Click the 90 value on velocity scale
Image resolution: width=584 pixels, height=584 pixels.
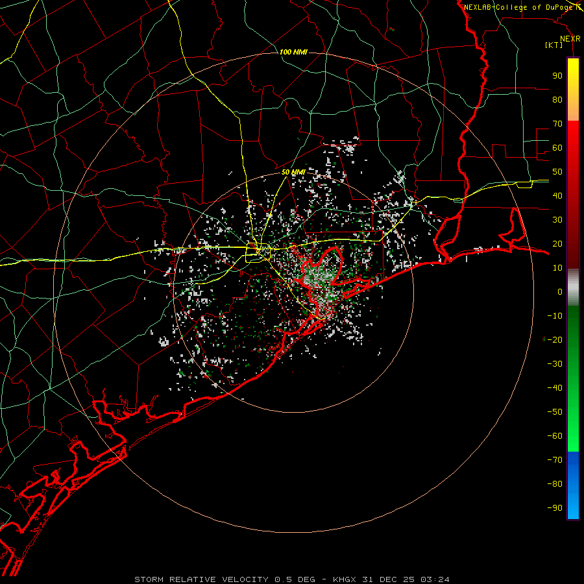557,76
